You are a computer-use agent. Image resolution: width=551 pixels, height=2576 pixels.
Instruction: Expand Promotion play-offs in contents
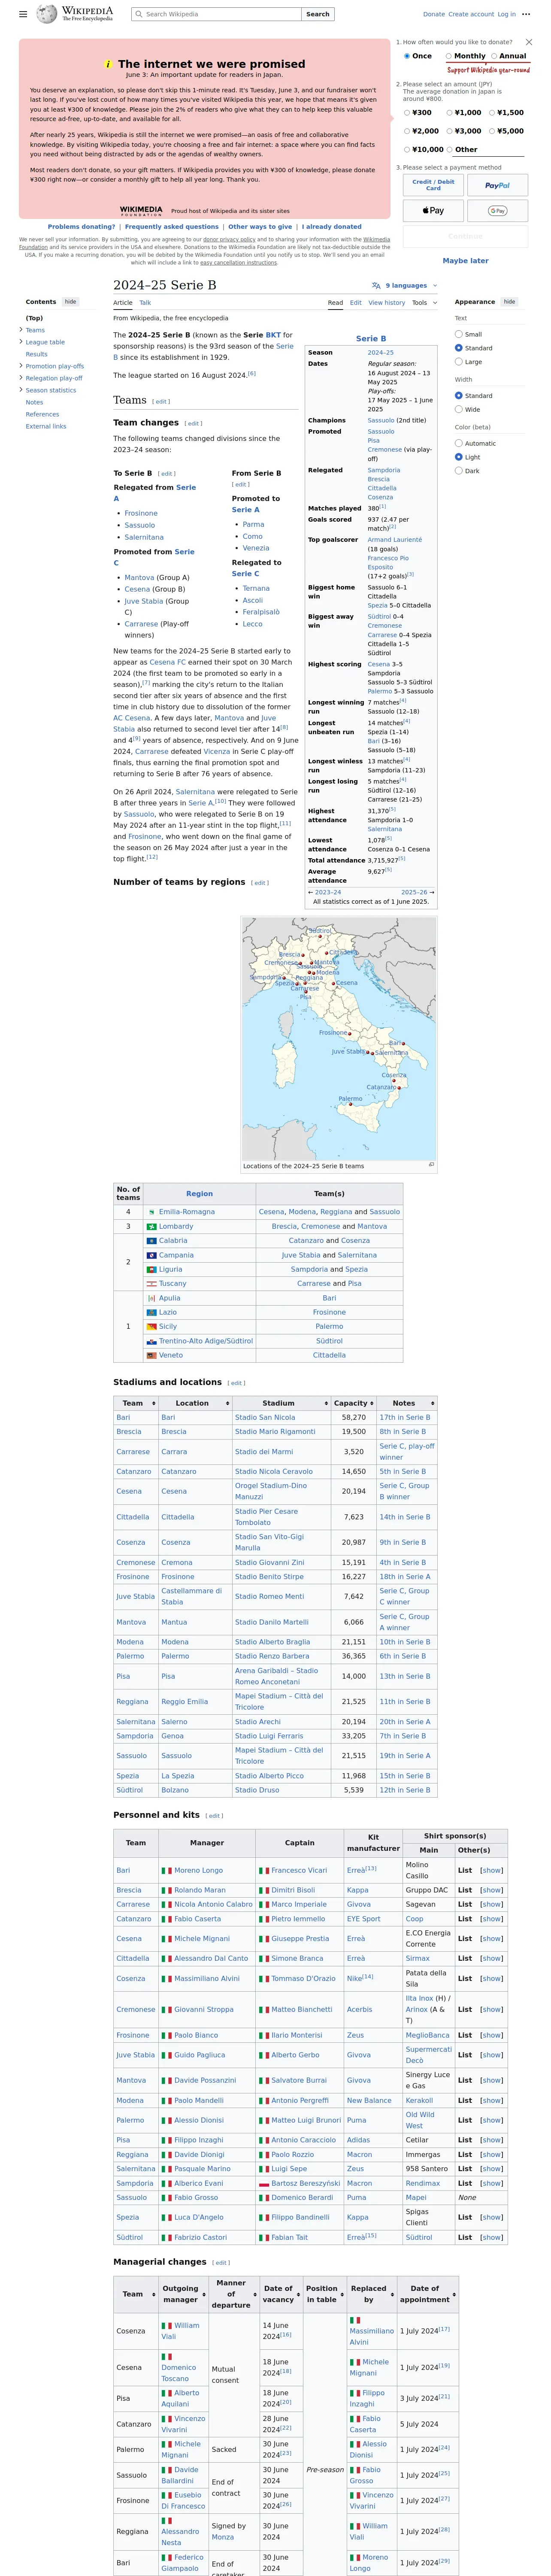click(x=21, y=366)
